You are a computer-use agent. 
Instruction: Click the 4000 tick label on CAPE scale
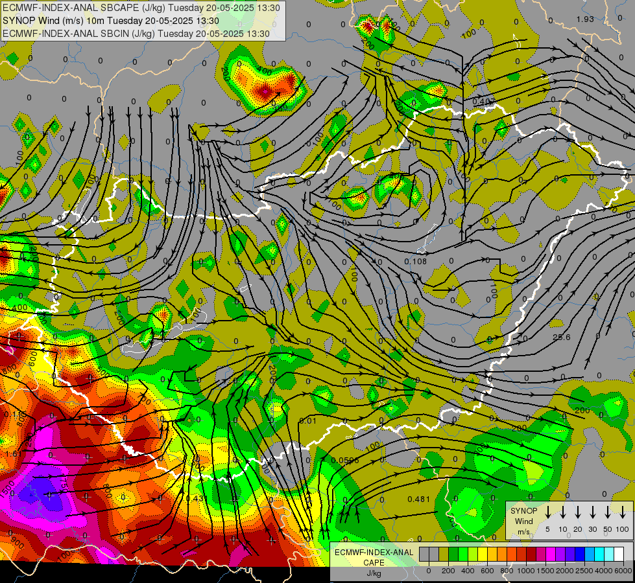(x=604, y=571)
